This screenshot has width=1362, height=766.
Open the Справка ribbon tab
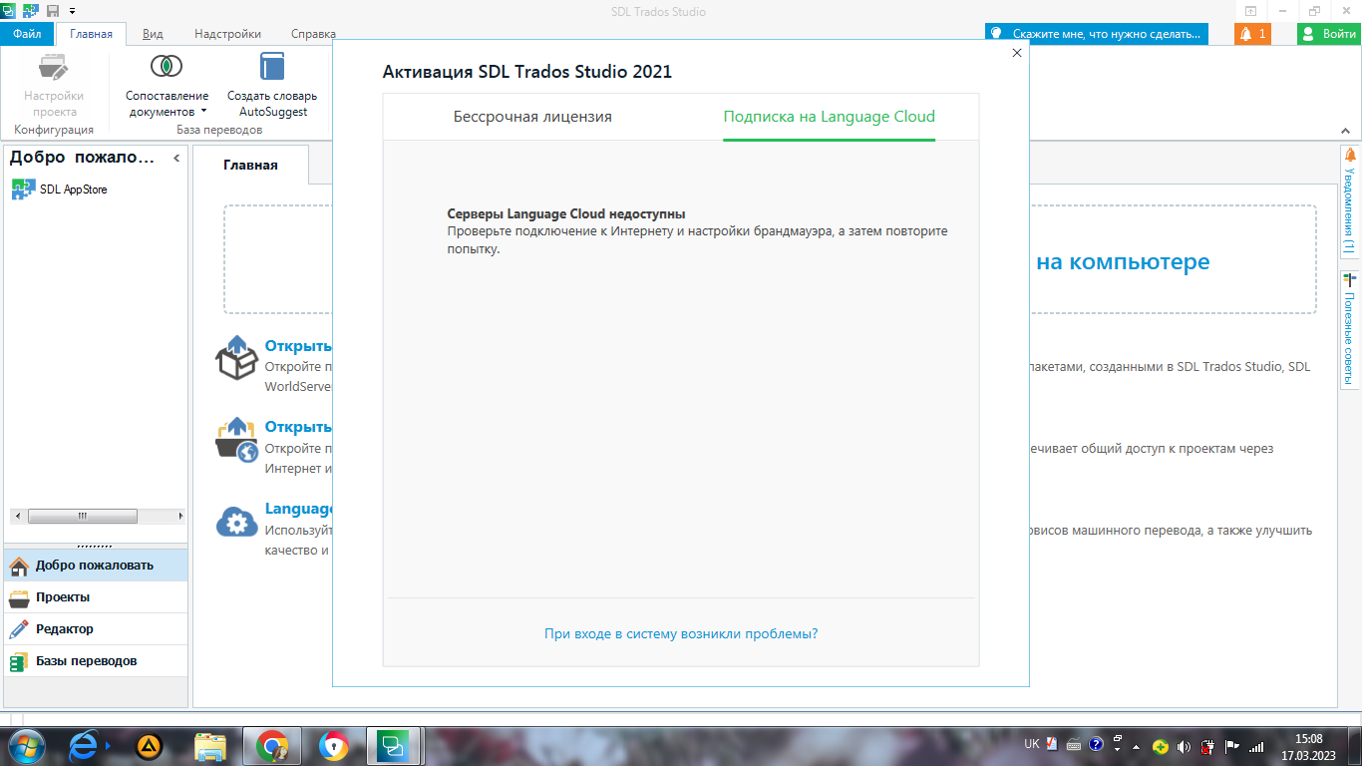click(x=313, y=34)
